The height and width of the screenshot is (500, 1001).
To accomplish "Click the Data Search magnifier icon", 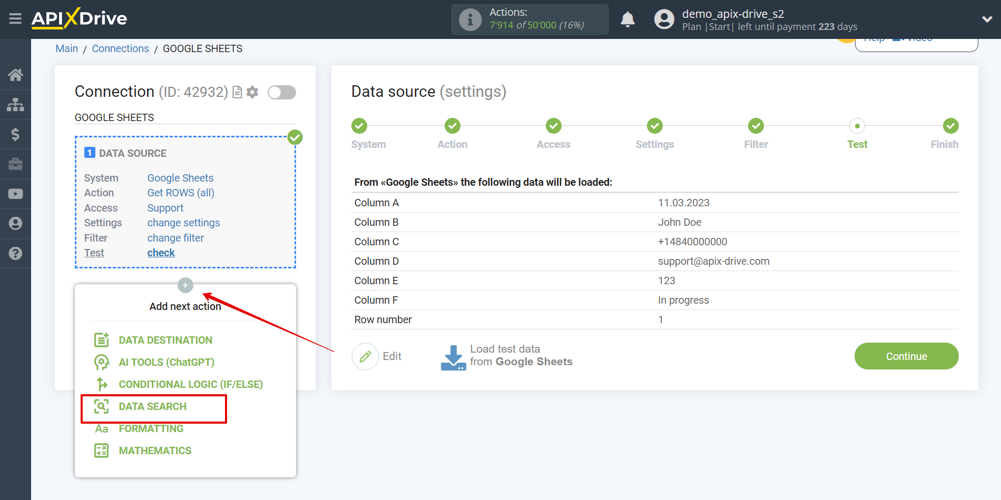I will click(x=102, y=406).
